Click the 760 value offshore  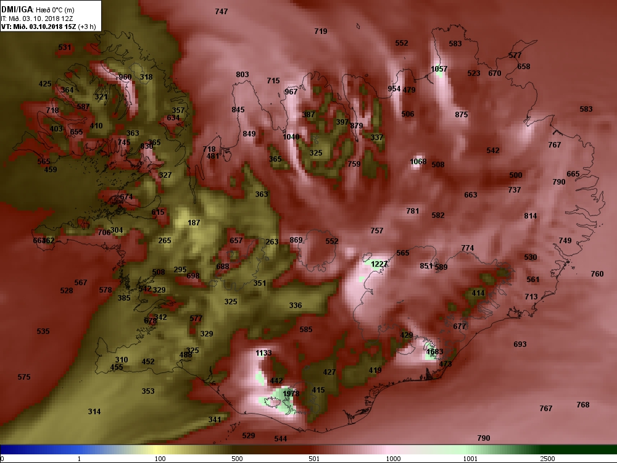point(597,273)
